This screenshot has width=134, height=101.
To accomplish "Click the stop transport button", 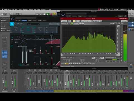I will click(x=44, y=14).
